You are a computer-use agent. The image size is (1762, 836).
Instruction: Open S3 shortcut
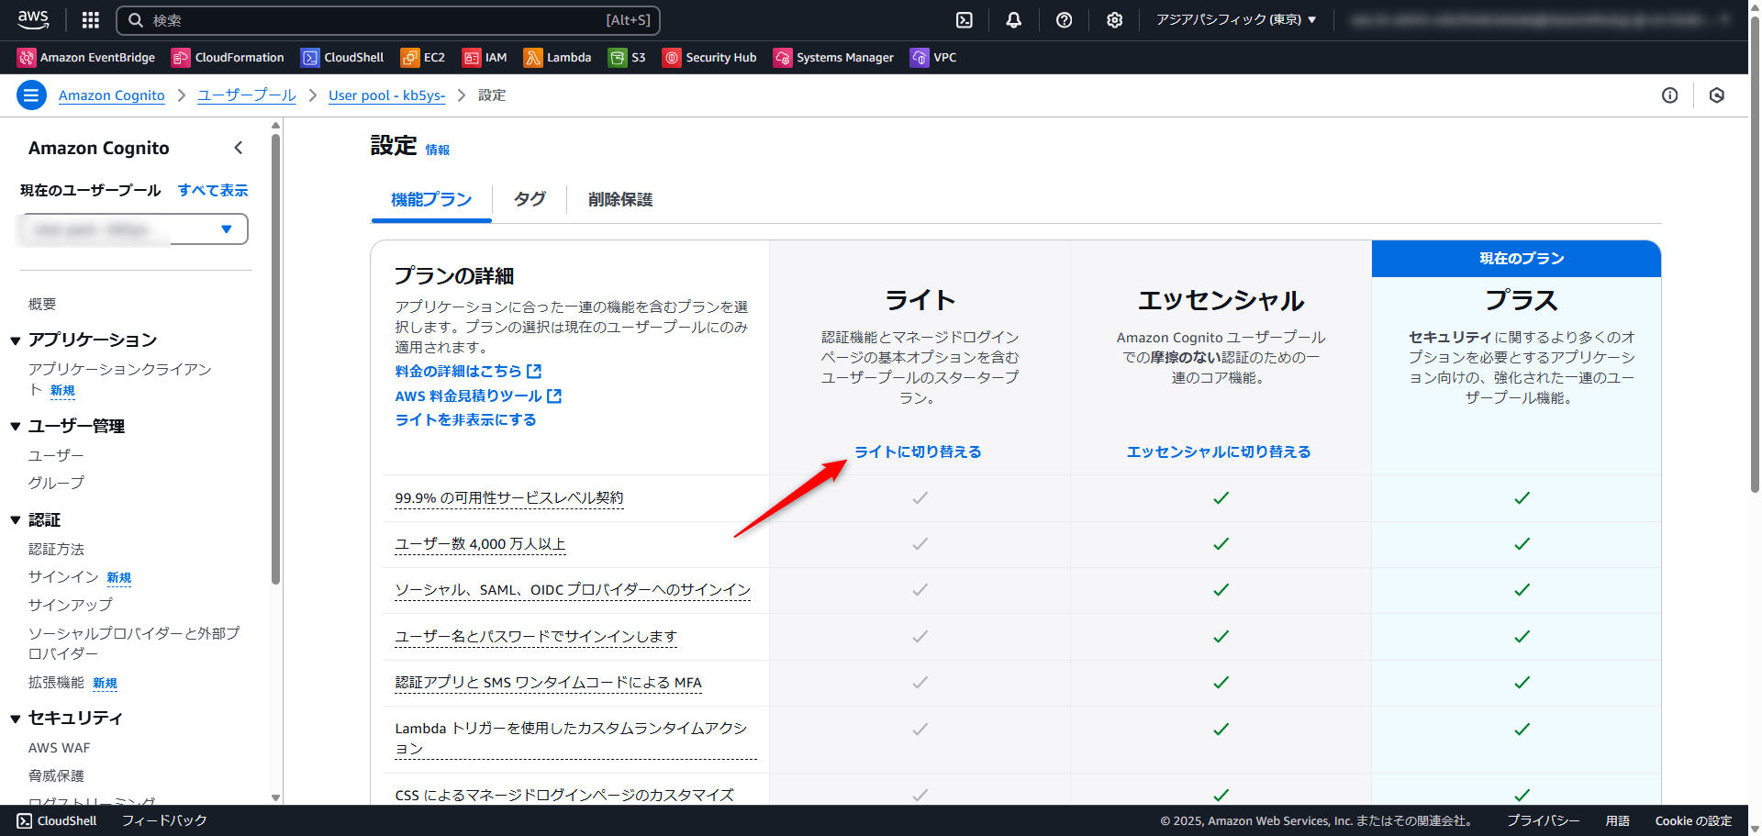coord(627,58)
